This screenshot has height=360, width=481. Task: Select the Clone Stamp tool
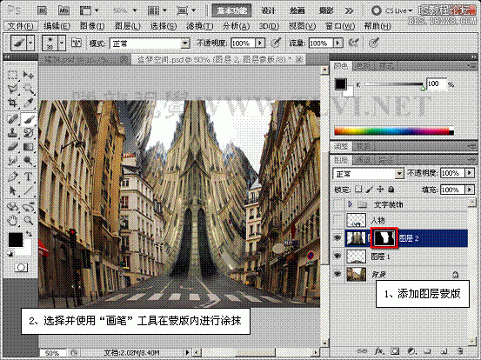(12, 133)
